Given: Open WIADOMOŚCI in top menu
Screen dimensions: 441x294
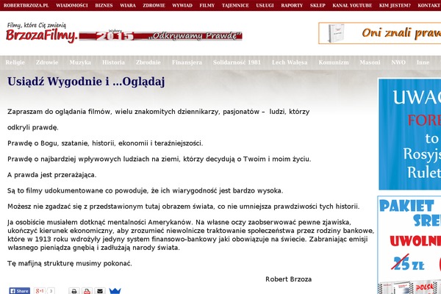Looking at the screenshot, I should [x=72, y=5].
